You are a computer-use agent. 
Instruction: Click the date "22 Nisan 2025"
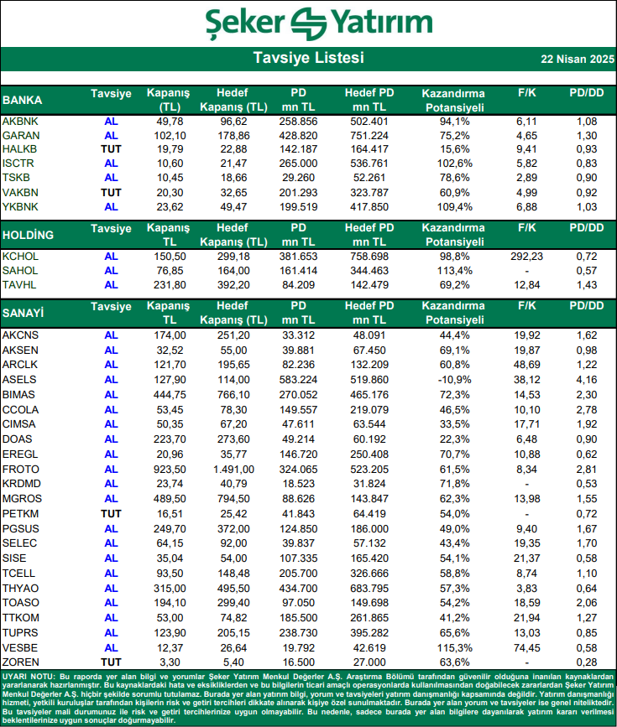click(577, 60)
